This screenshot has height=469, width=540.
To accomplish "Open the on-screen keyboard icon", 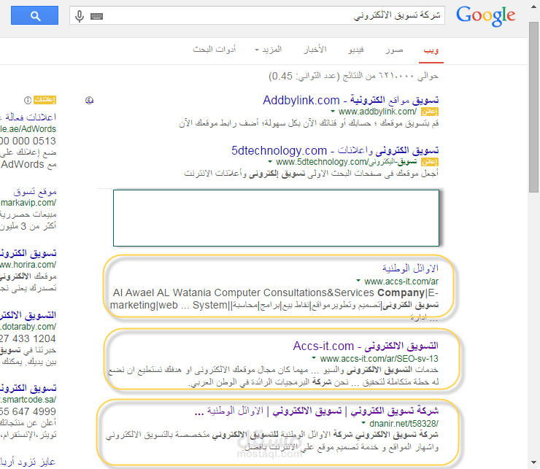I will 97,16.
